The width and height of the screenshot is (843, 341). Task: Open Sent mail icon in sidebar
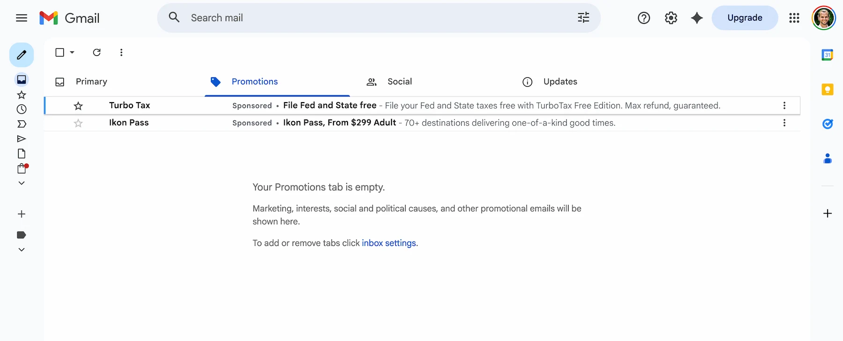(22, 139)
